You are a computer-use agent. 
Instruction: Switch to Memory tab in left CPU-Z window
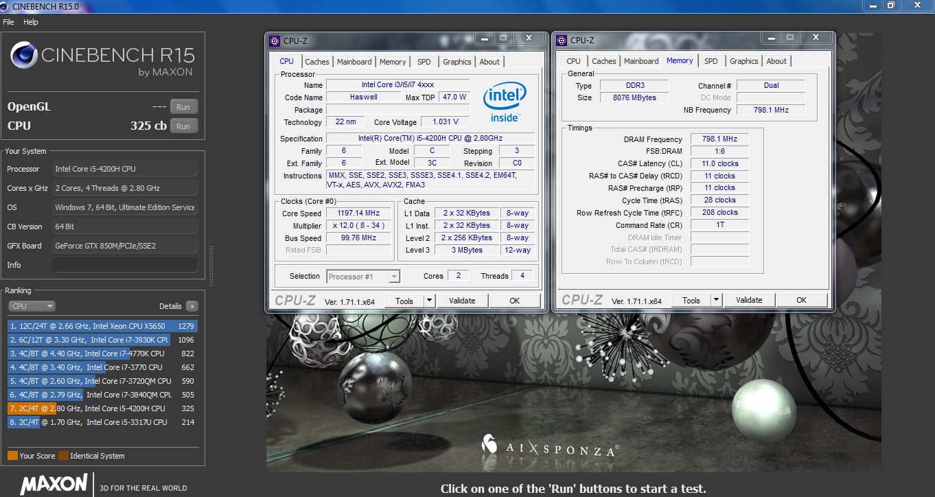pos(393,62)
